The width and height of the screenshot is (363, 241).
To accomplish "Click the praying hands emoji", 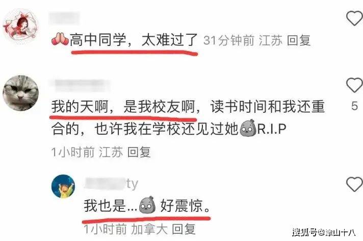I will tap(60, 39).
